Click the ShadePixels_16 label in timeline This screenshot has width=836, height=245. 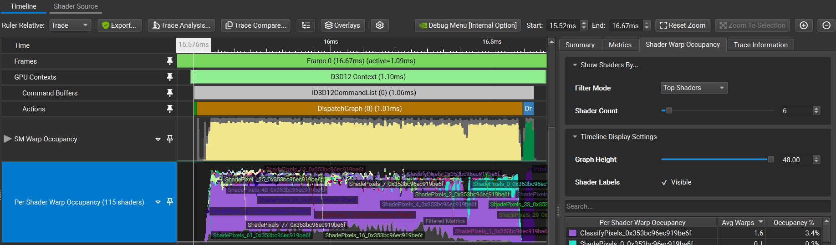click(x=374, y=235)
